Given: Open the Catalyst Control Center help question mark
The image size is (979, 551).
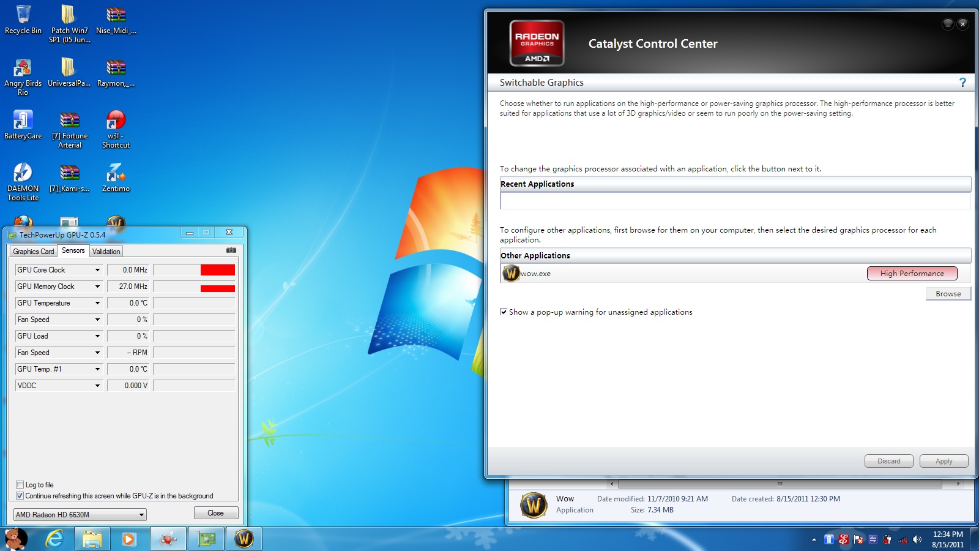Looking at the screenshot, I should tap(962, 83).
